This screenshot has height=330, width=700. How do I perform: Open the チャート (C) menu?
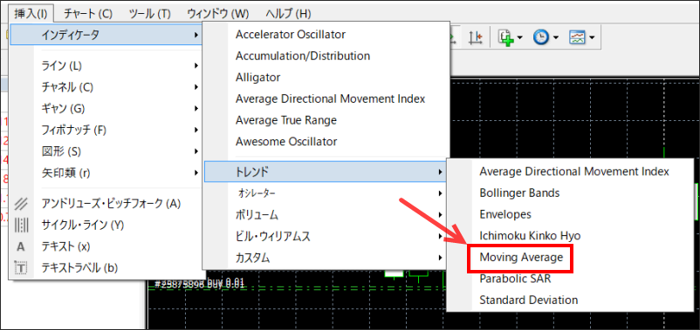pyautogui.click(x=88, y=13)
